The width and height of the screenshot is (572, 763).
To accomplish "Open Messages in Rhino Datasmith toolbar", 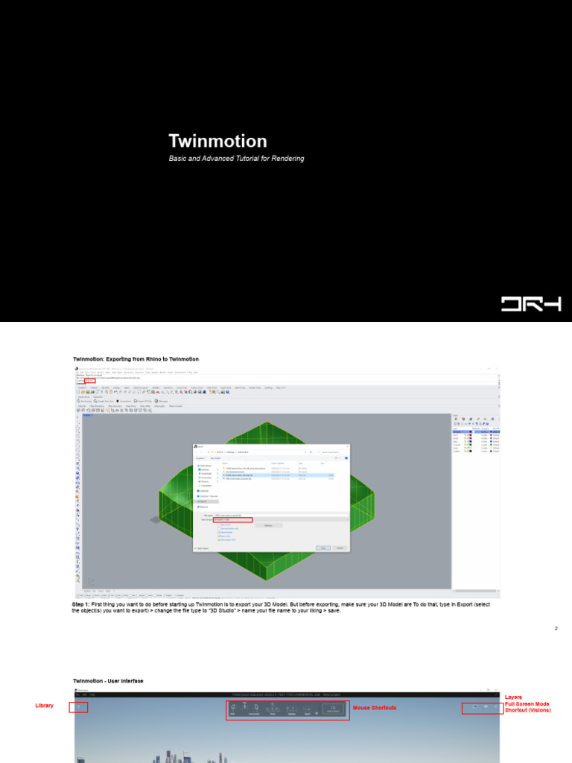I will [162, 401].
